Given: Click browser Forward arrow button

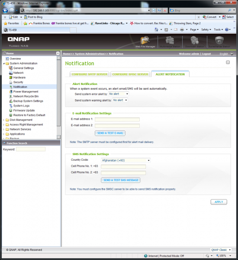Looking at the screenshot, I should (12, 10).
